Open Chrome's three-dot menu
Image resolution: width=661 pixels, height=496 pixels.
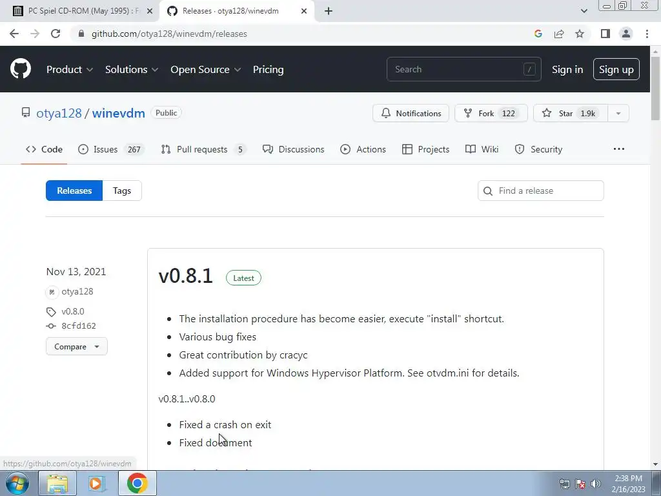(647, 34)
